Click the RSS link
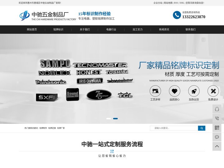 coord(176,3)
